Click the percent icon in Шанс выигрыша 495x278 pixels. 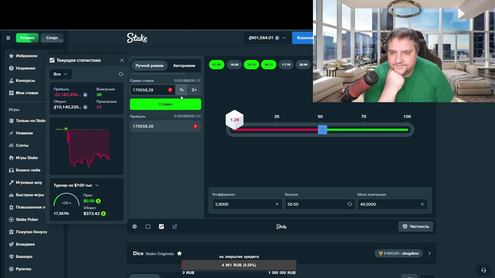coord(422,204)
